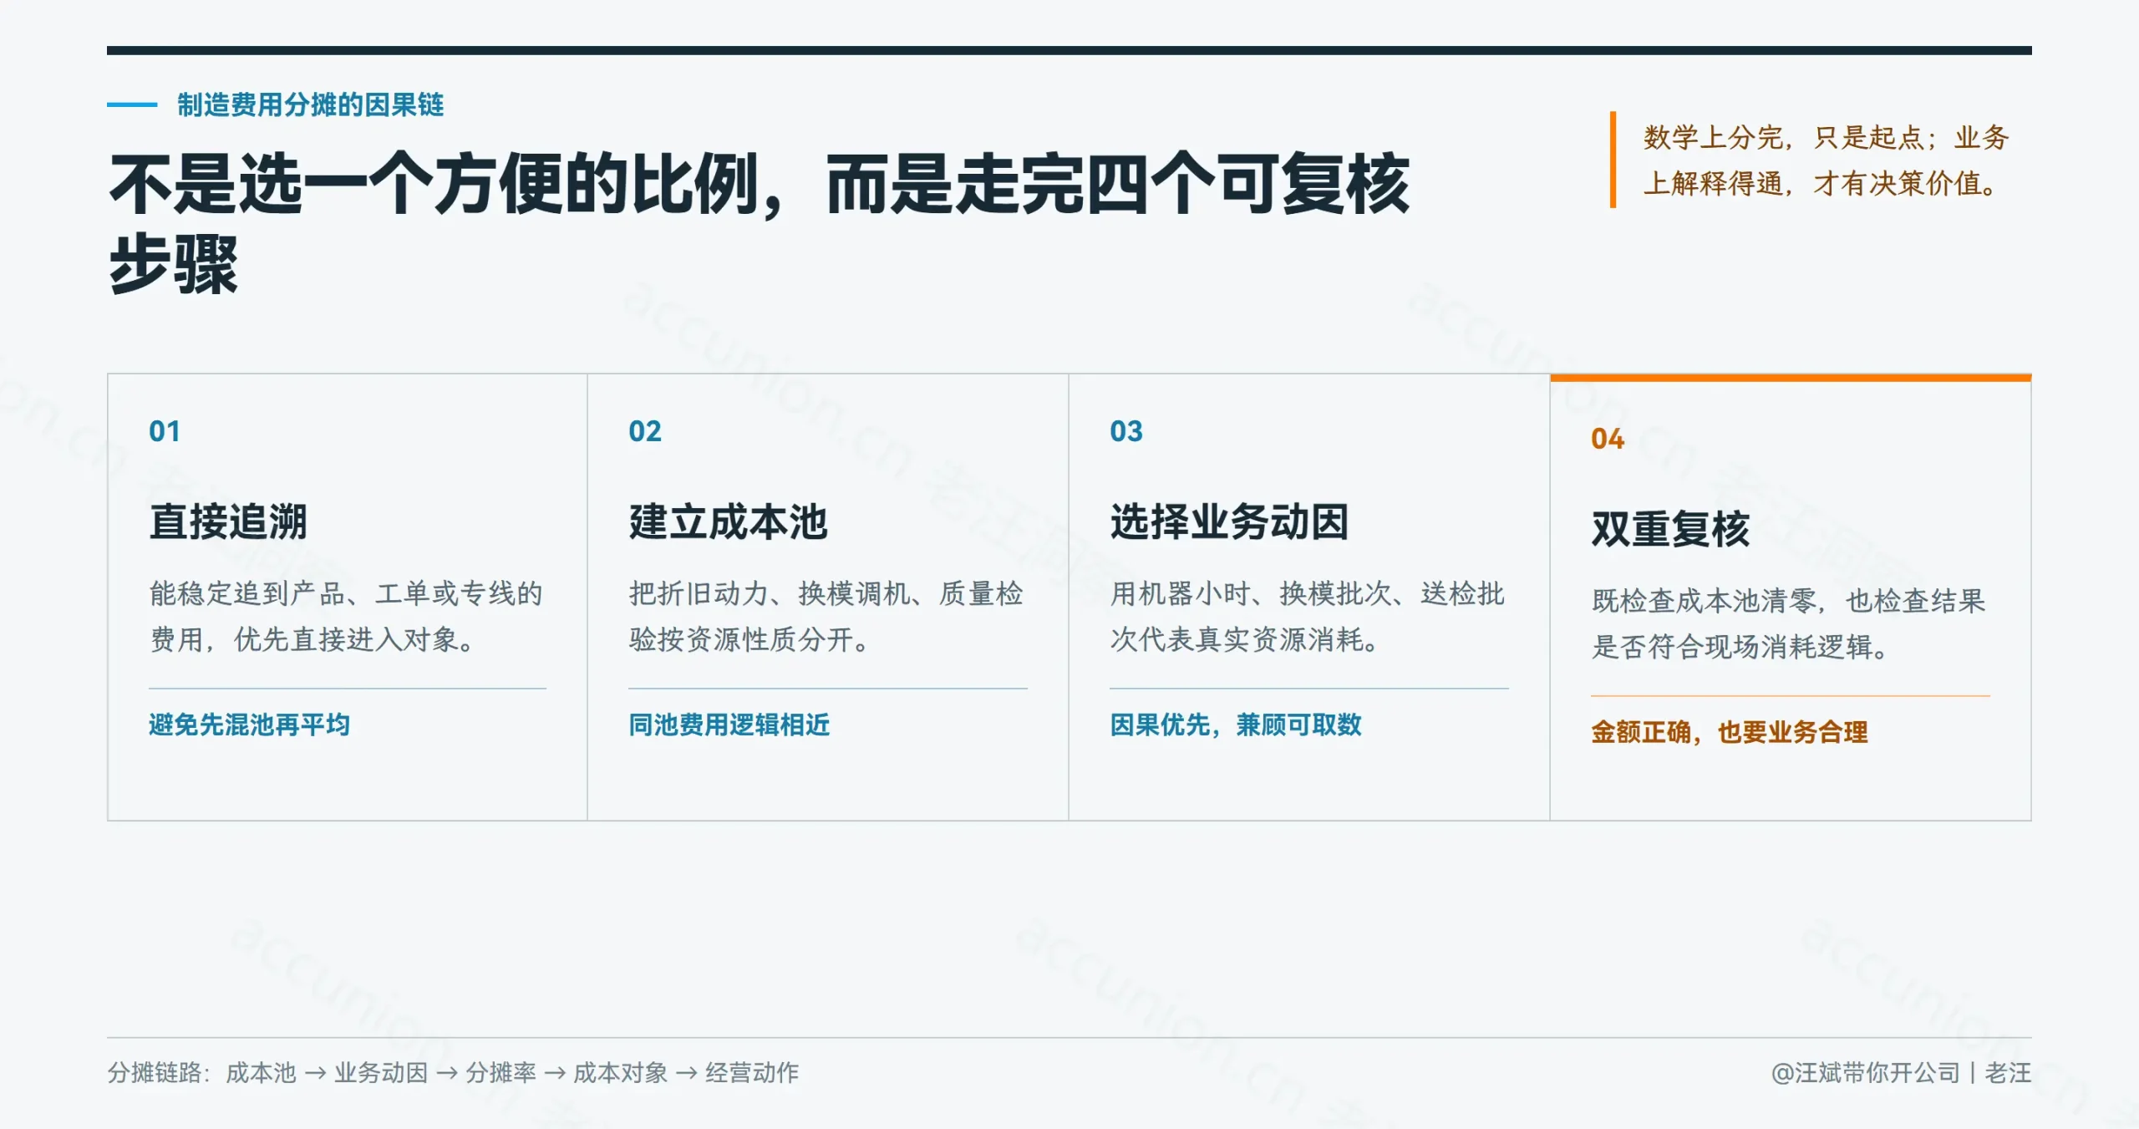Click the description 用机器小时、换模批次、送检批次

[1308, 617]
